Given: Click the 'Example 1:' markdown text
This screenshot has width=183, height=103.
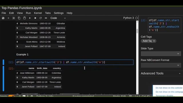Looking at the screenshot, I should coord(23,55).
